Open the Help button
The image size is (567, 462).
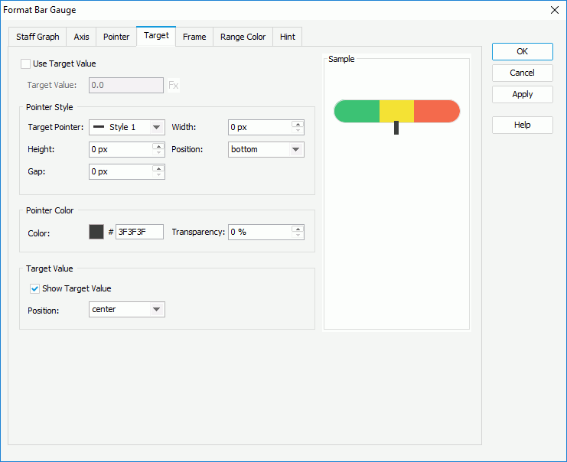(522, 125)
